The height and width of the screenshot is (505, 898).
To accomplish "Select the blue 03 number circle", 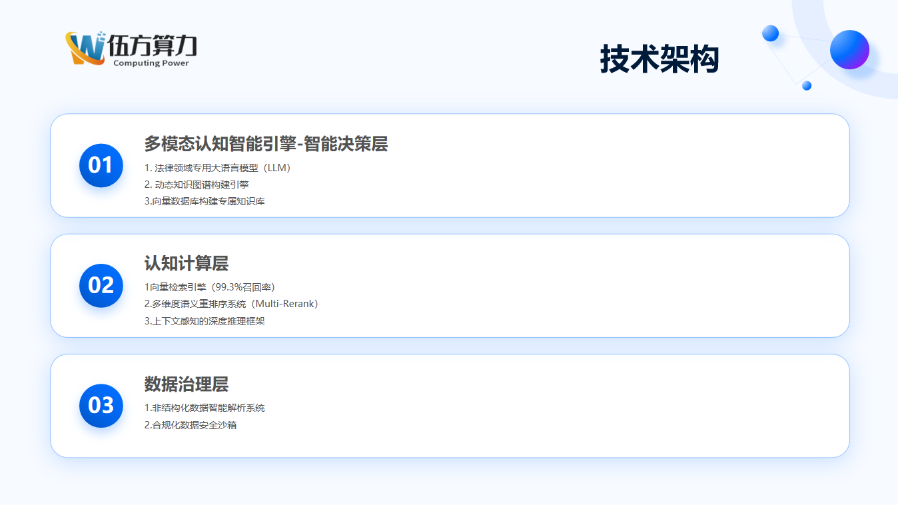I will point(101,405).
